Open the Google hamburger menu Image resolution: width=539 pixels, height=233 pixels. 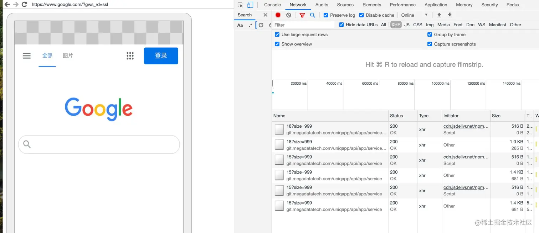(27, 56)
